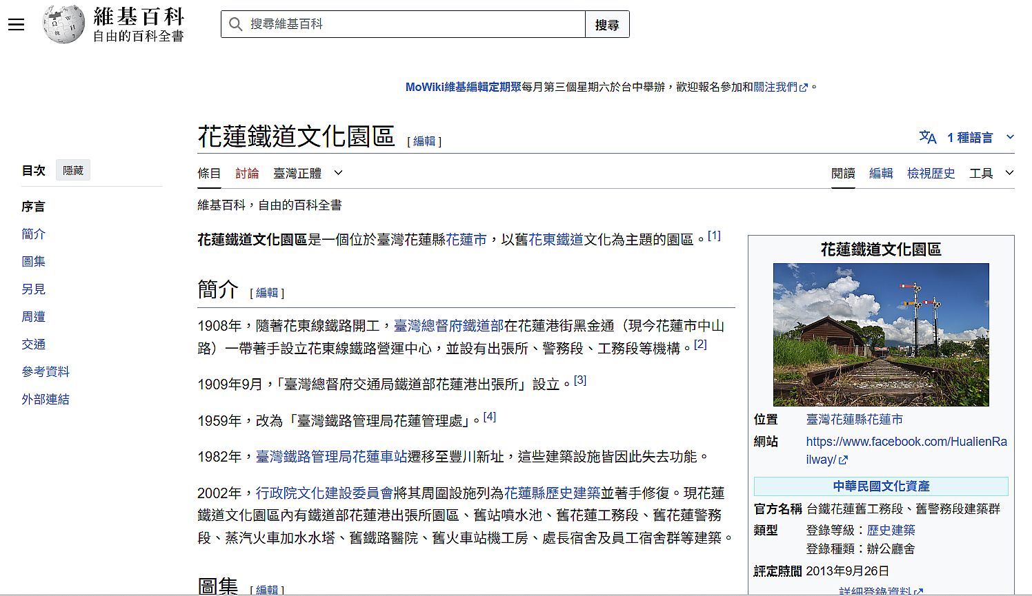Click in the 搜尋維基百科 search field
The image size is (1032, 596).
414,24
